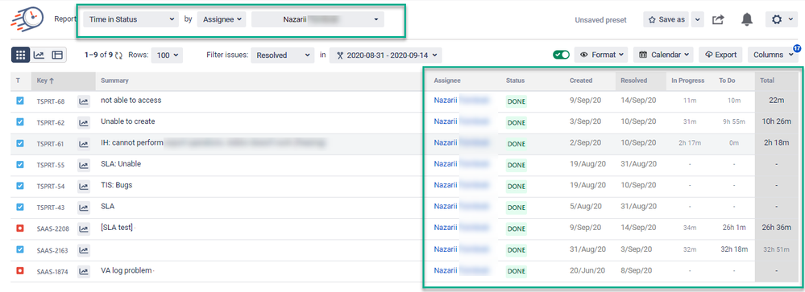This screenshot has width=805, height=292.
Task: Open the share preset icon
Action: click(718, 19)
